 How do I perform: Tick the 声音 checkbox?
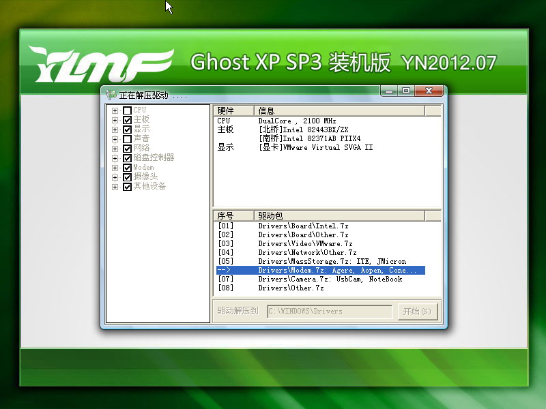point(127,139)
